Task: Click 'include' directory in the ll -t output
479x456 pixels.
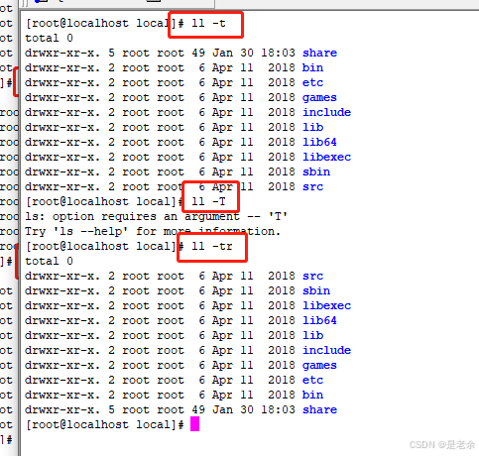Action: (326, 112)
